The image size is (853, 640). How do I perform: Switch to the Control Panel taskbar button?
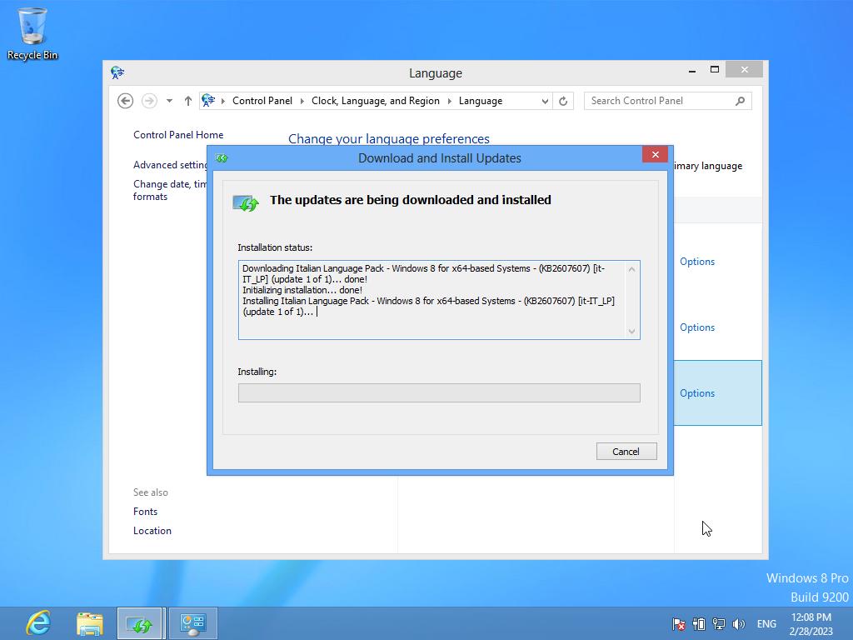[x=193, y=623]
